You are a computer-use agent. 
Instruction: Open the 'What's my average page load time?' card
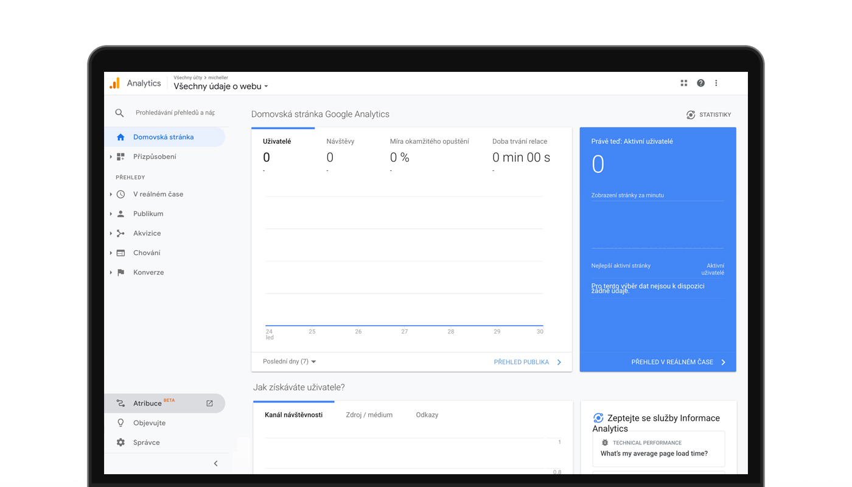point(658,449)
